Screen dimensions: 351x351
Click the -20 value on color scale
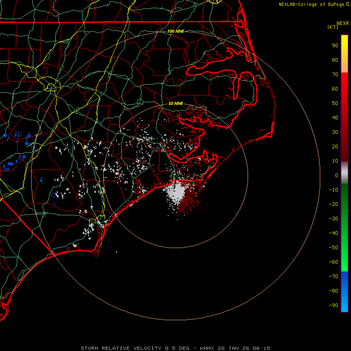point(333,204)
